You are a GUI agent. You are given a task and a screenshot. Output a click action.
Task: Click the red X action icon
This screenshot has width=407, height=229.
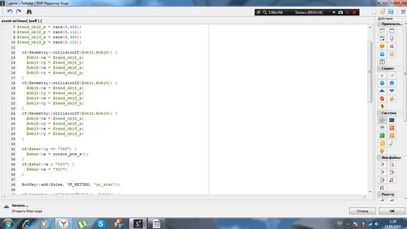(x=392, y=46)
